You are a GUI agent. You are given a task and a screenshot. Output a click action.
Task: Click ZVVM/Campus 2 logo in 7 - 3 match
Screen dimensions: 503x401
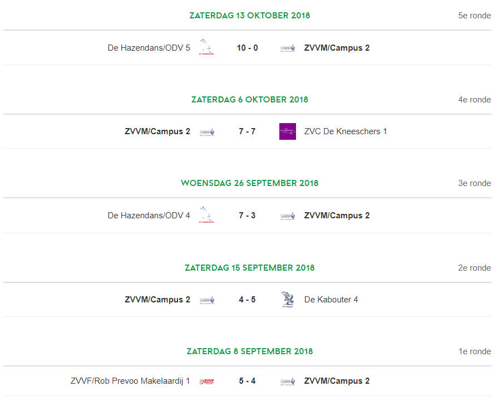tap(288, 216)
